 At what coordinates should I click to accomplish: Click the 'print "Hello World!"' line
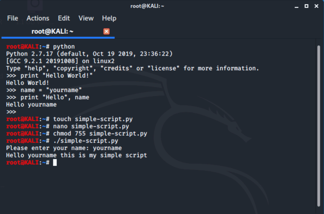tap(49, 76)
